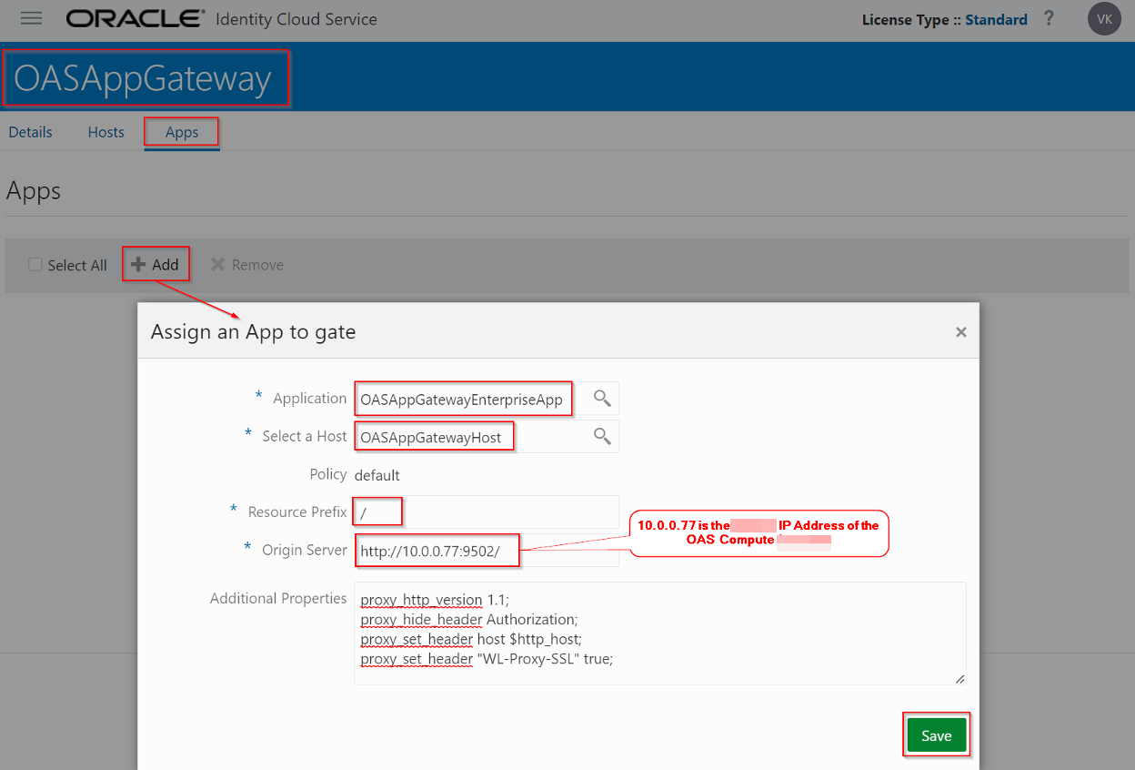This screenshot has height=770, width=1135.
Task: Expand the Additional Properties resize handle
Action: click(958, 677)
